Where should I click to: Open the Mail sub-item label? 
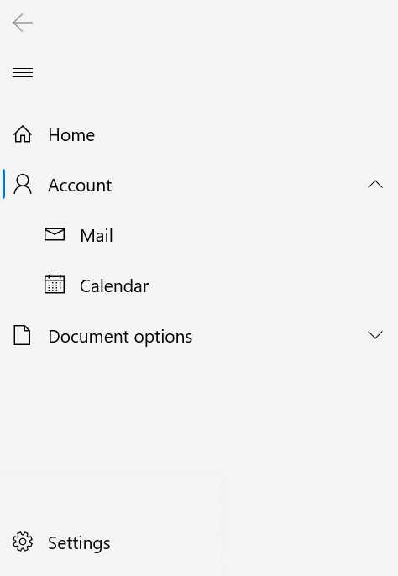pyautogui.click(x=97, y=235)
